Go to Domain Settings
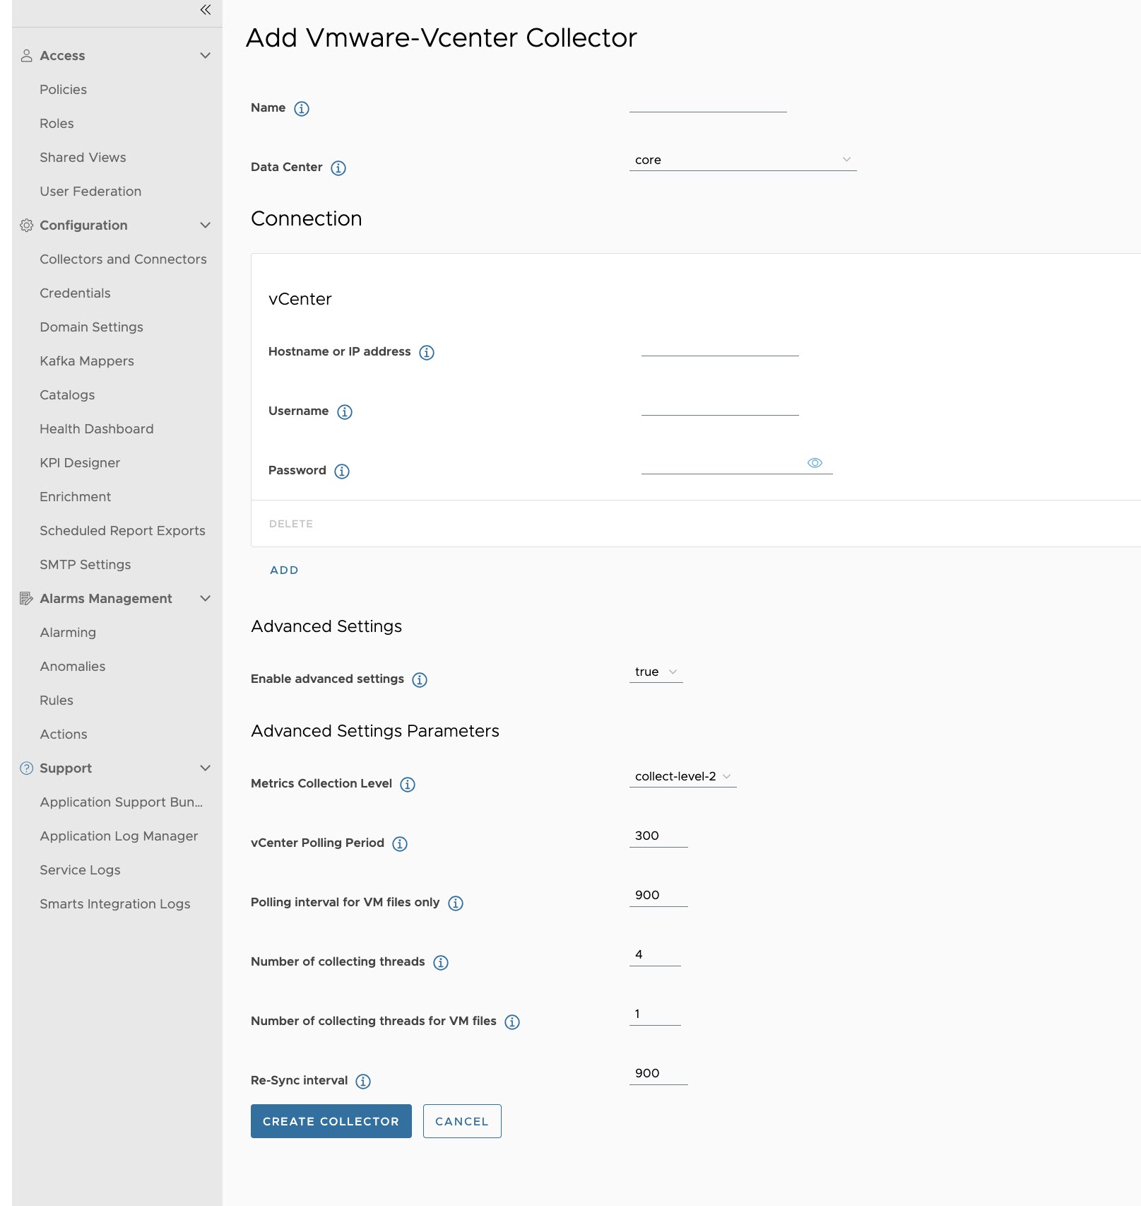Screen dimensions: 1141x1206 91,327
